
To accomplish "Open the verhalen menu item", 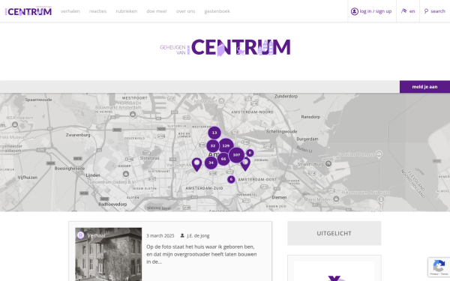I will [x=70, y=11].
